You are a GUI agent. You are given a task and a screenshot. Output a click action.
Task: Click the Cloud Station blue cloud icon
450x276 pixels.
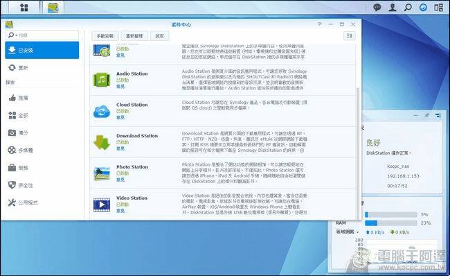(102, 111)
